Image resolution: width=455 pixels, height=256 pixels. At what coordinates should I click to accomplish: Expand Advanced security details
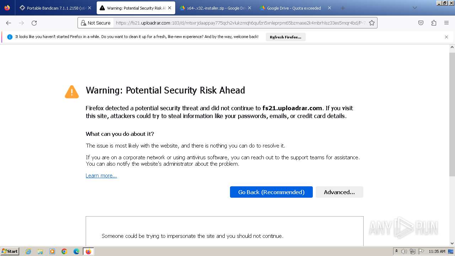pyautogui.click(x=339, y=192)
